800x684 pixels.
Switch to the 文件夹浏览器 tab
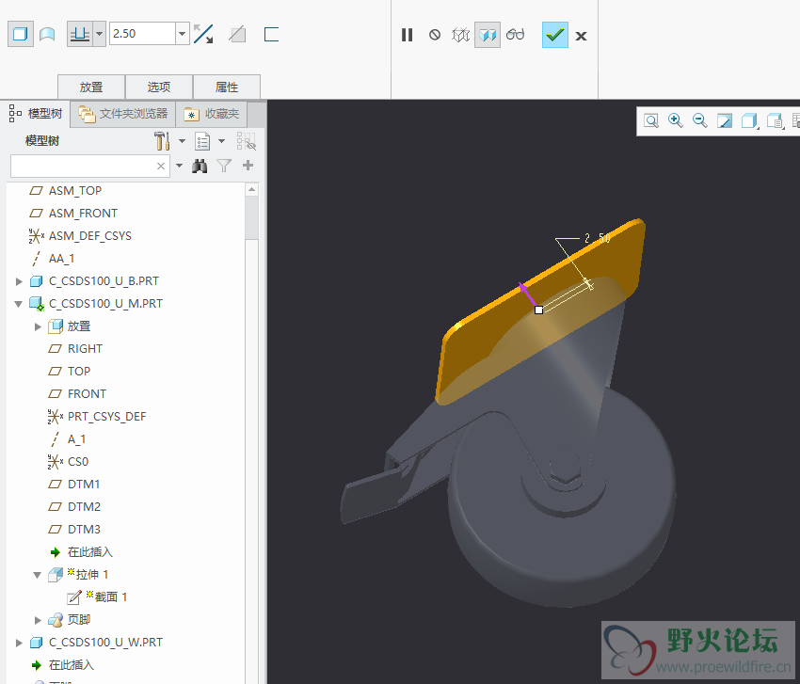[123, 113]
